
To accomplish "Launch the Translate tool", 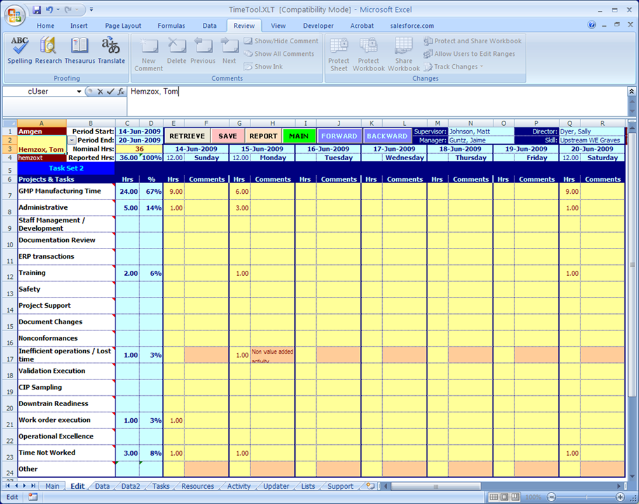I will point(111,50).
